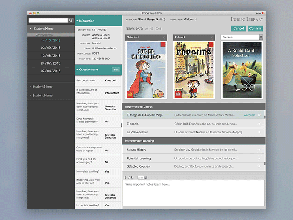
Task: Click the search magnifier icon in sidebar
Action: [x=71, y=21]
